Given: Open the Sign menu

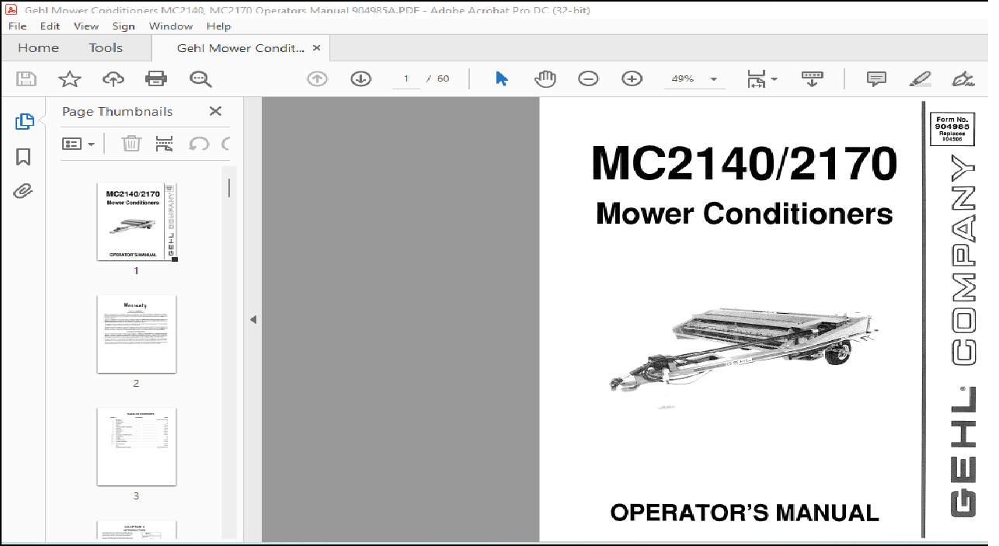Looking at the screenshot, I should coord(124,26).
